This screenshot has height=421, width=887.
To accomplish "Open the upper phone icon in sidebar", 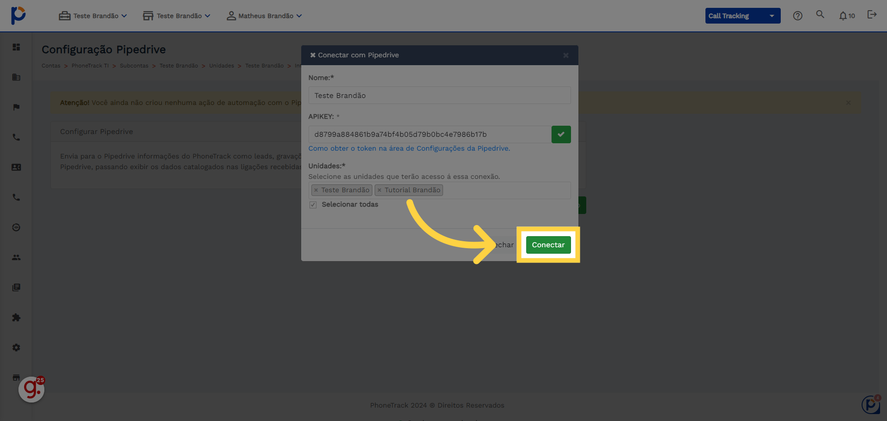I will coord(16,137).
